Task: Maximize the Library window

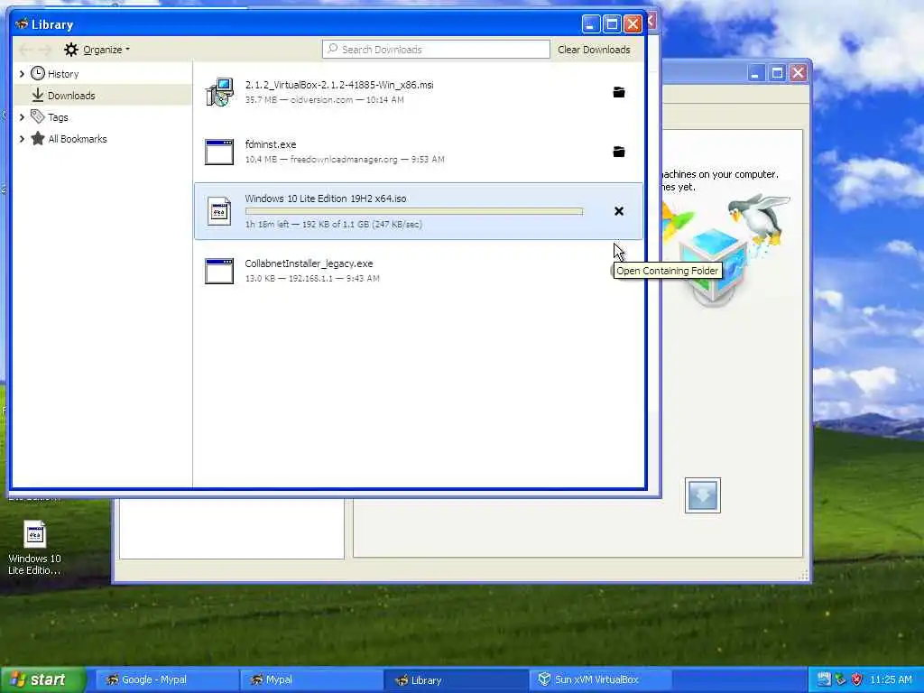Action: (612, 24)
